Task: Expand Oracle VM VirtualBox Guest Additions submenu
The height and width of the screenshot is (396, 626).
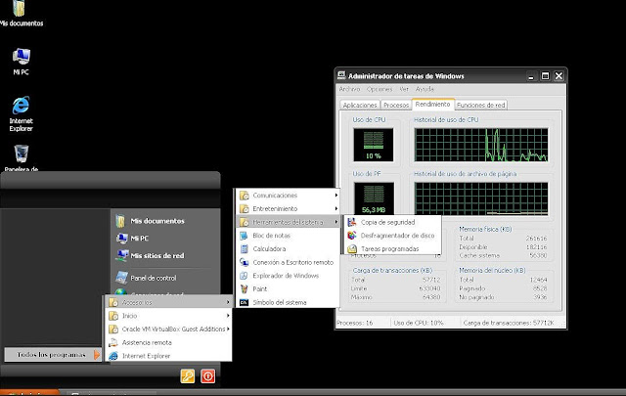Action: tap(168, 329)
